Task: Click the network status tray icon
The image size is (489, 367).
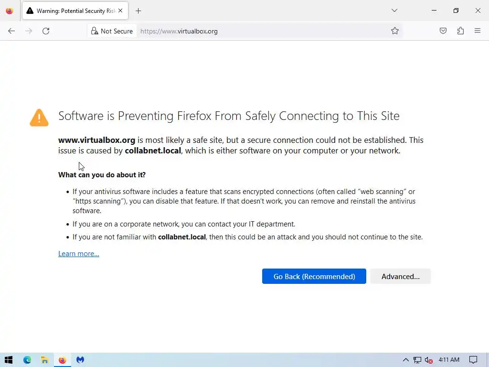Action: pyautogui.click(x=417, y=360)
